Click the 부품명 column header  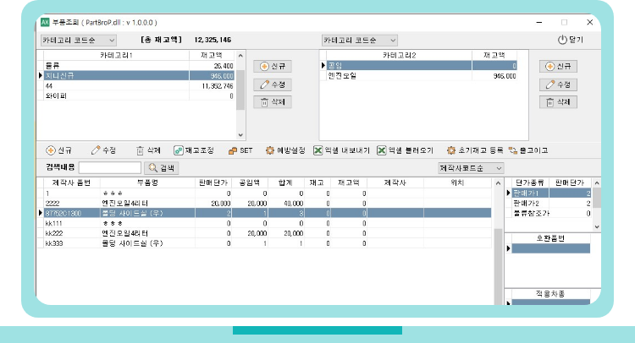[x=147, y=182]
